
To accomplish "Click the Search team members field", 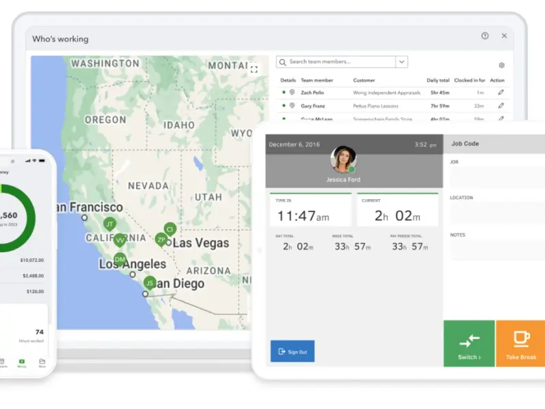I will 336,61.
